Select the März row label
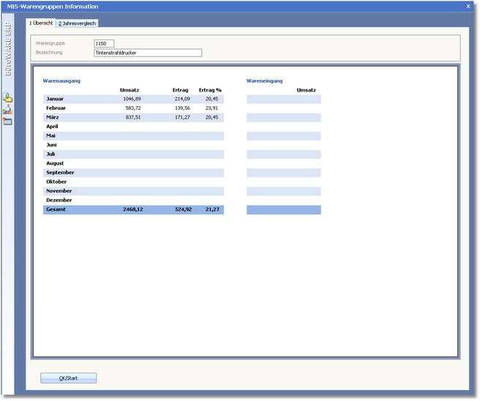Viewport: 480px width, 401px height. [54, 117]
